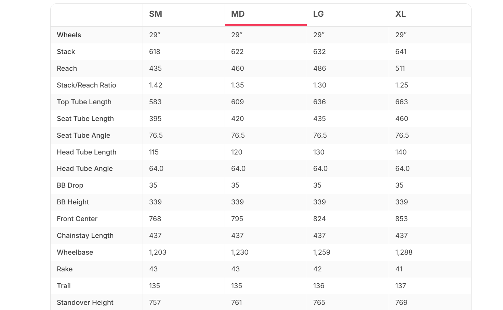The image size is (503, 310).
Task: Click the Wheelbase SM value 1,203
Action: (x=158, y=252)
